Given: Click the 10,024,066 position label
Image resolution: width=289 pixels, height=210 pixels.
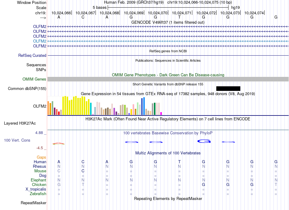Looking at the screenshot, I should (61, 13).
